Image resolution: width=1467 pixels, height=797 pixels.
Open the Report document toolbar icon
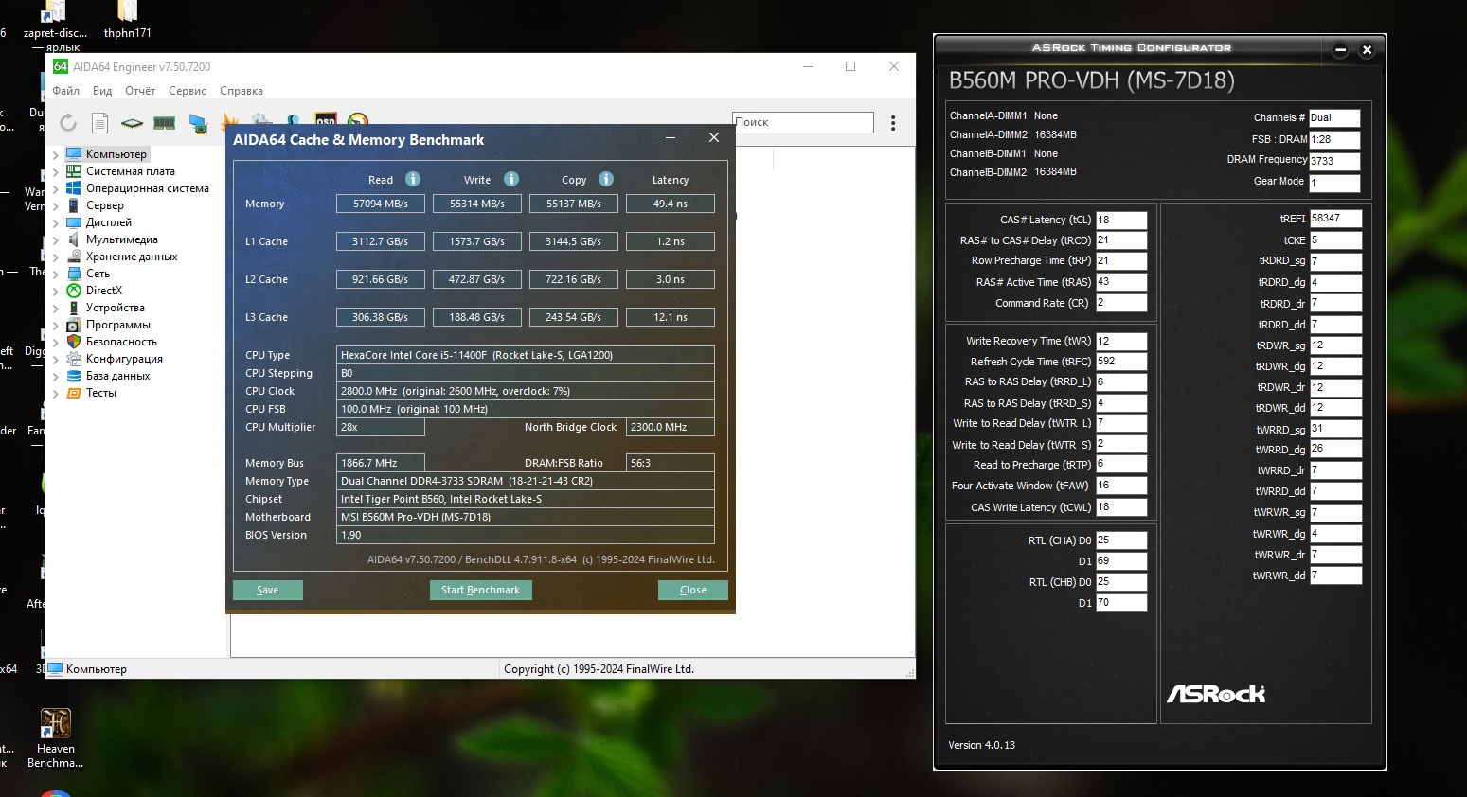[99, 122]
